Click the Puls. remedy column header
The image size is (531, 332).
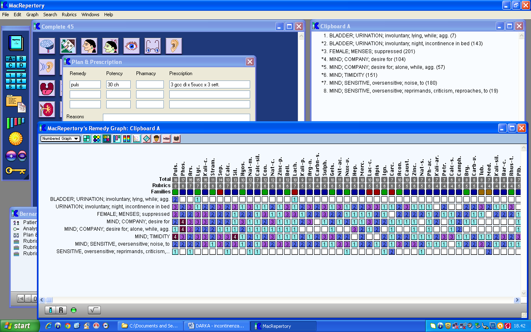click(175, 169)
